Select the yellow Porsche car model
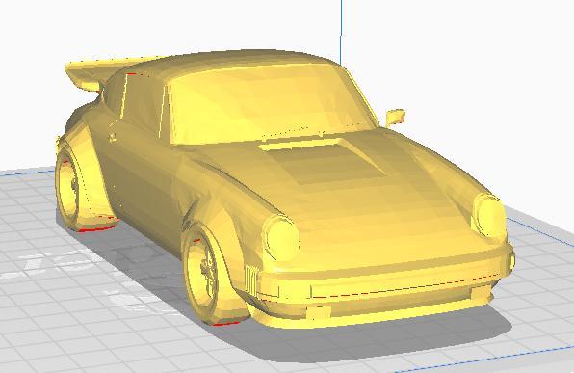 tap(285, 189)
